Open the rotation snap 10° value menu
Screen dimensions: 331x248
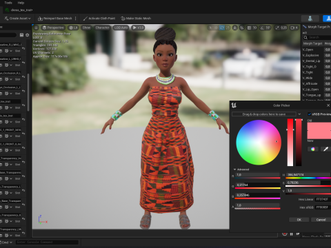[268, 28]
